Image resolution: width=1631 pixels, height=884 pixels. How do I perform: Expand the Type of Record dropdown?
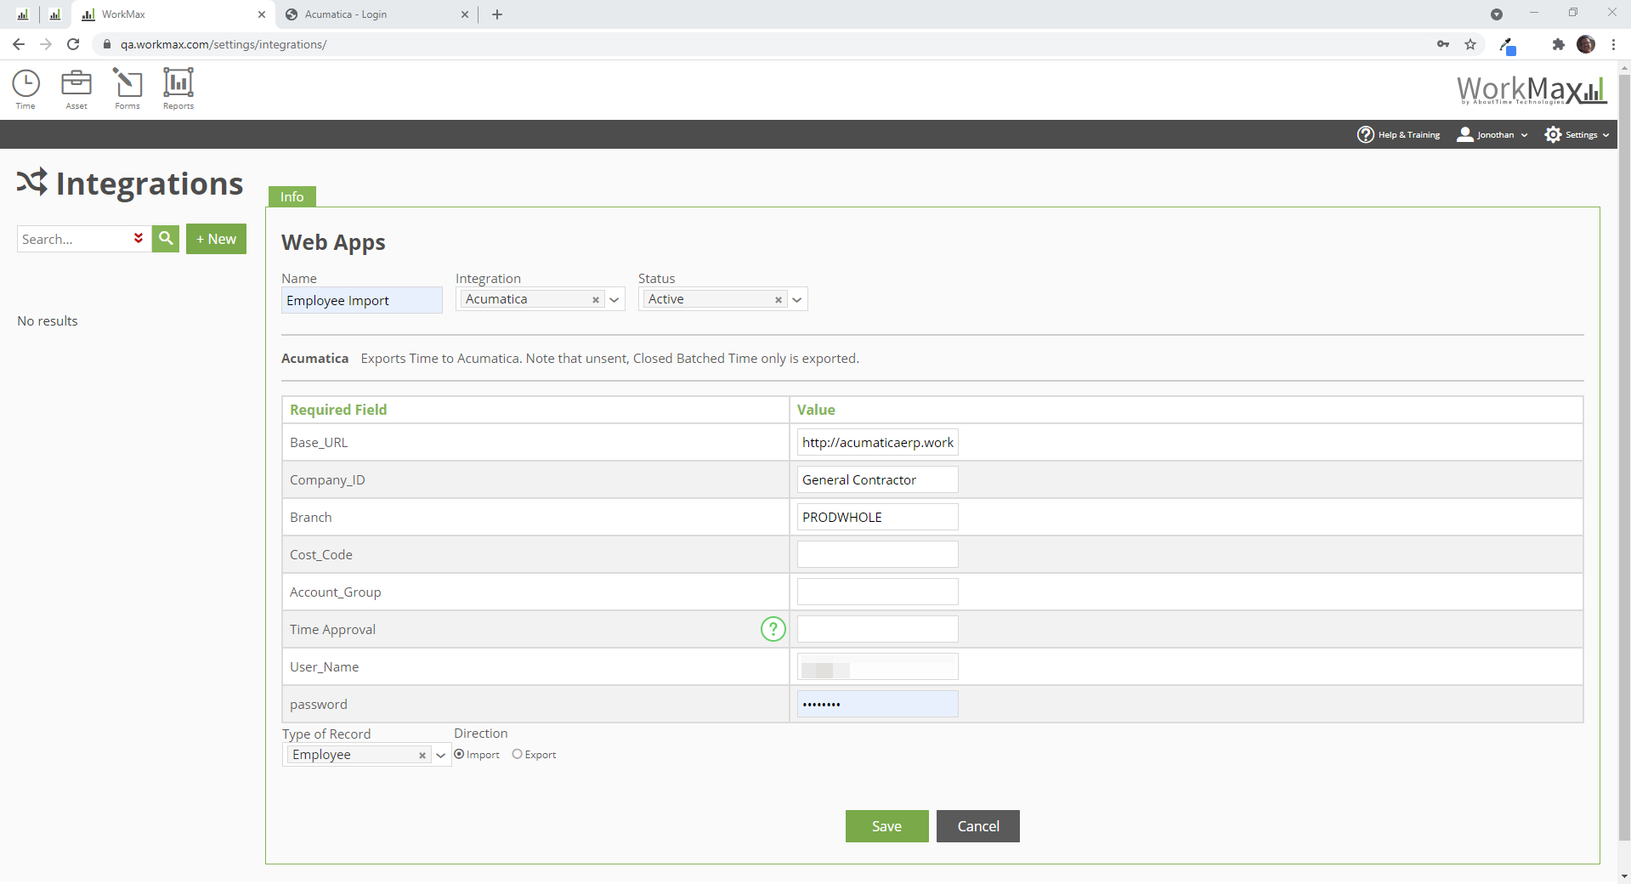click(x=441, y=755)
